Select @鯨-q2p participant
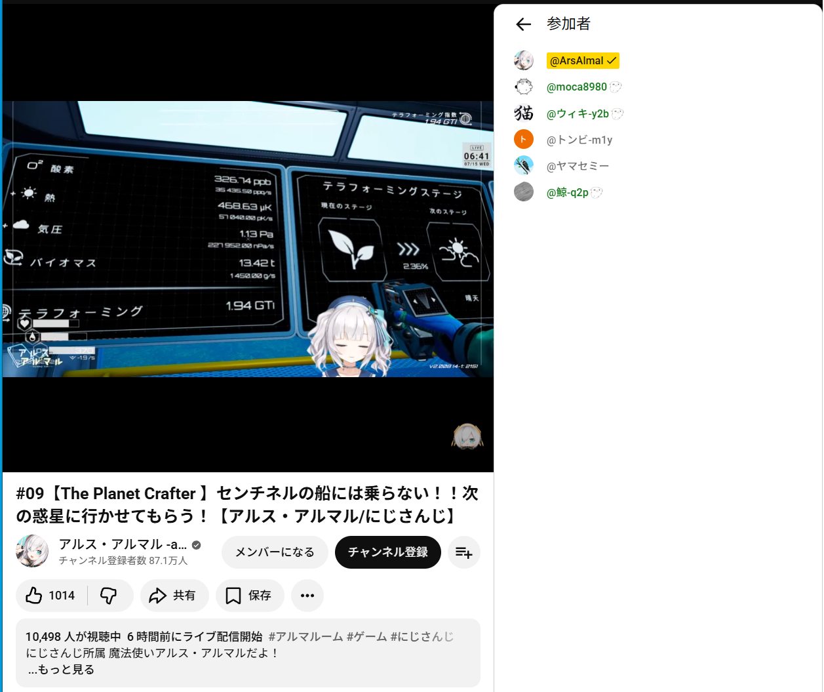Image resolution: width=824 pixels, height=692 pixels. point(568,192)
